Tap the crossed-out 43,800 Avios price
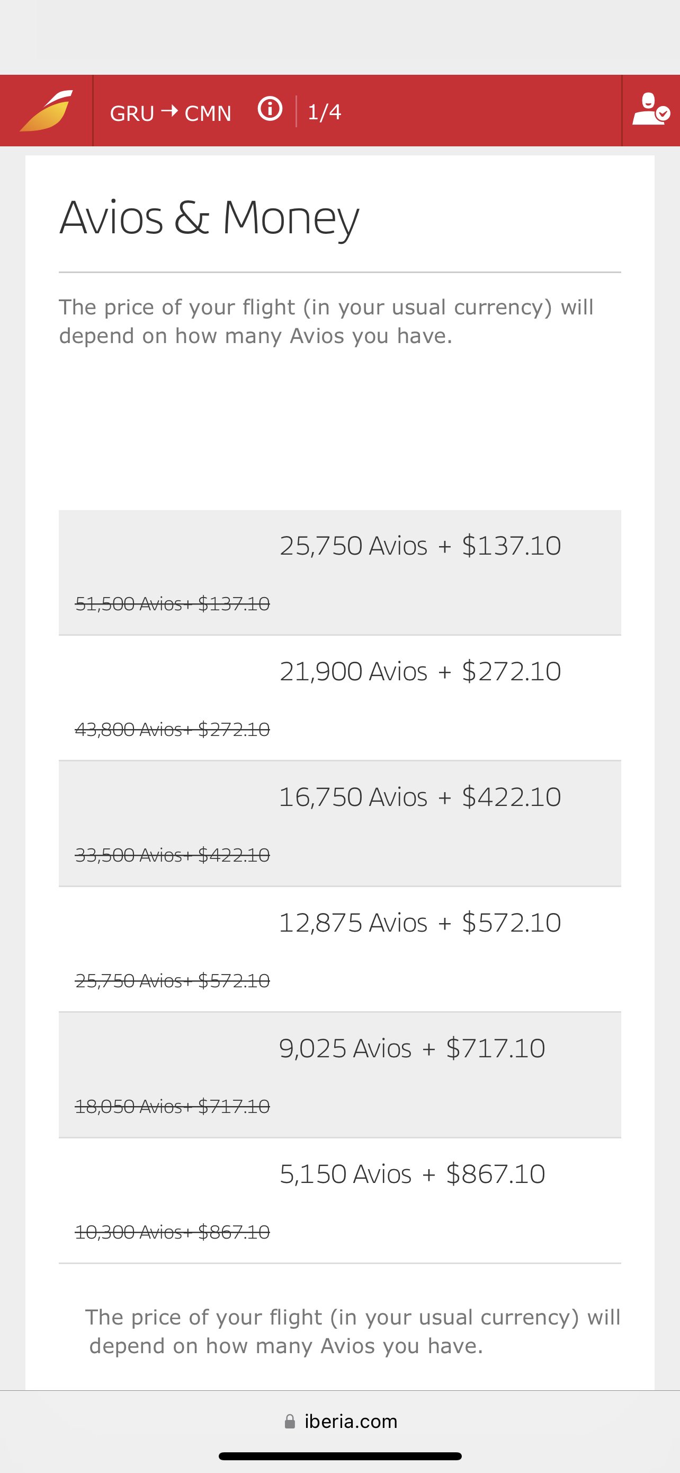This screenshot has height=1473, width=680. tap(173, 730)
